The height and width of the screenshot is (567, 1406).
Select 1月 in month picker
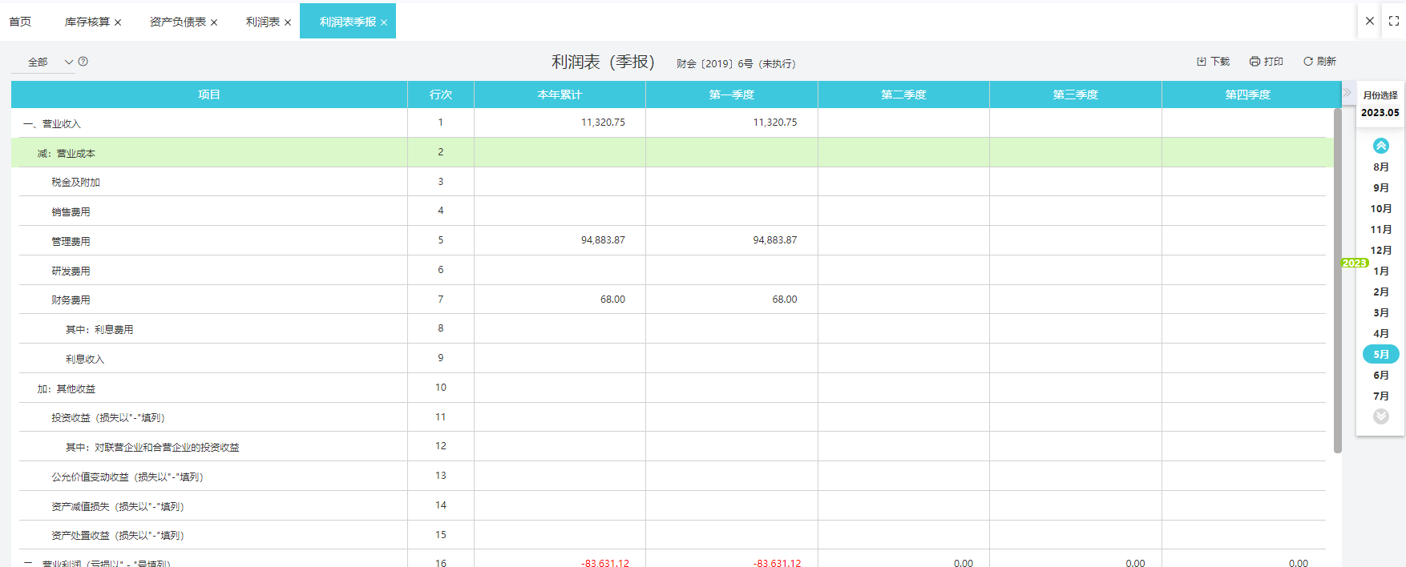click(x=1380, y=271)
